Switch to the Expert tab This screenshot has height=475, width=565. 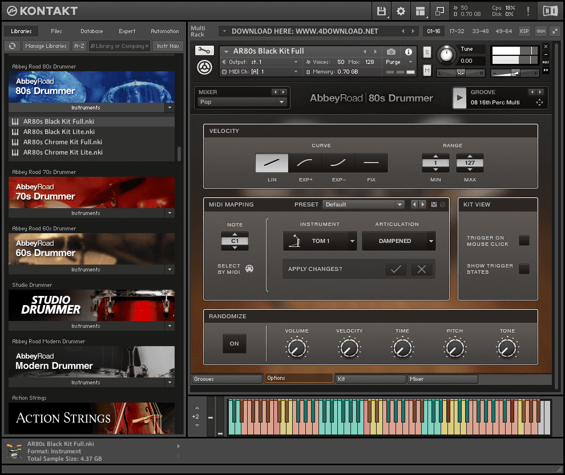(127, 31)
